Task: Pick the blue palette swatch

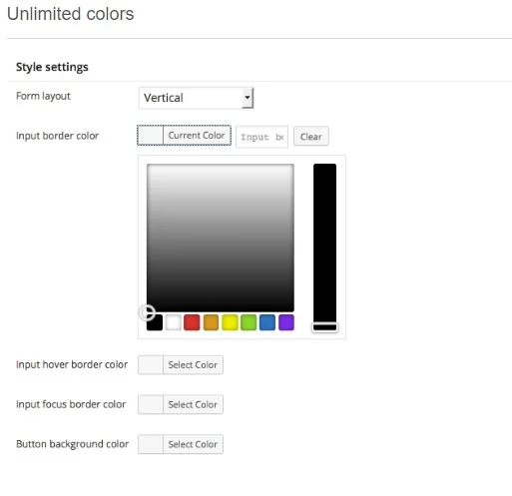Action: pos(267,322)
